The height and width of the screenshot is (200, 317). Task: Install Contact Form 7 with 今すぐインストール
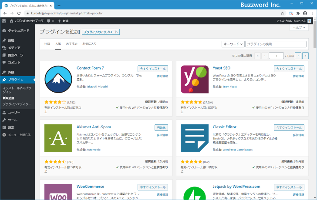(152, 69)
